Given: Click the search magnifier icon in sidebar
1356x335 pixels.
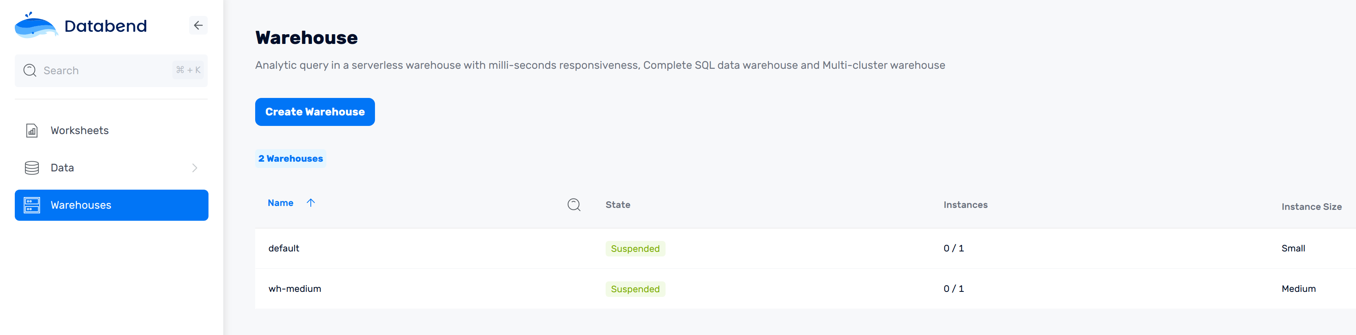Looking at the screenshot, I should pyautogui.click(x=30, y=70).
